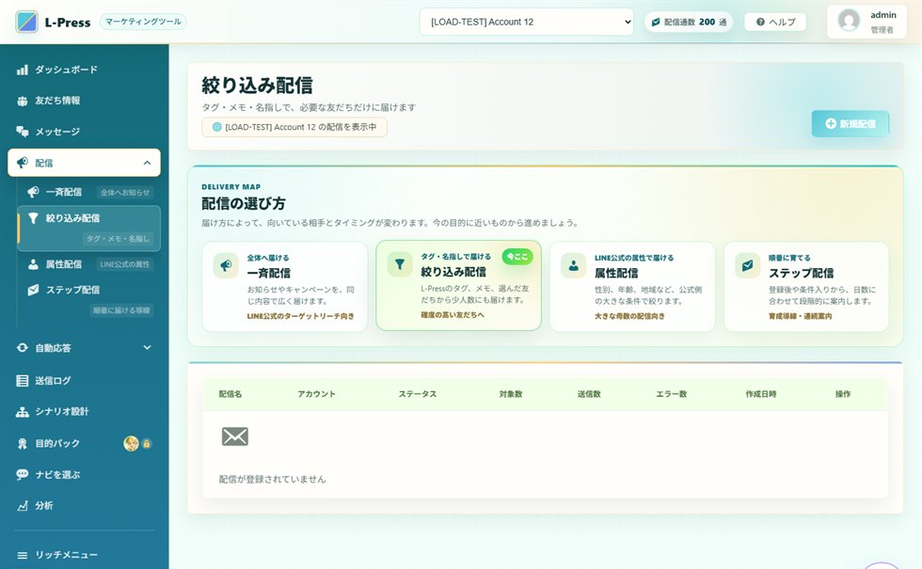The image size is (922, 569).
Task: Click the 対象数 column header
Action: point(510,394)
